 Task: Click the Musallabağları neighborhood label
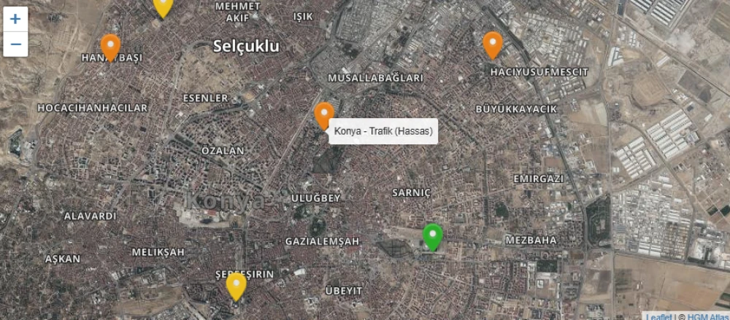click(376, 78)
